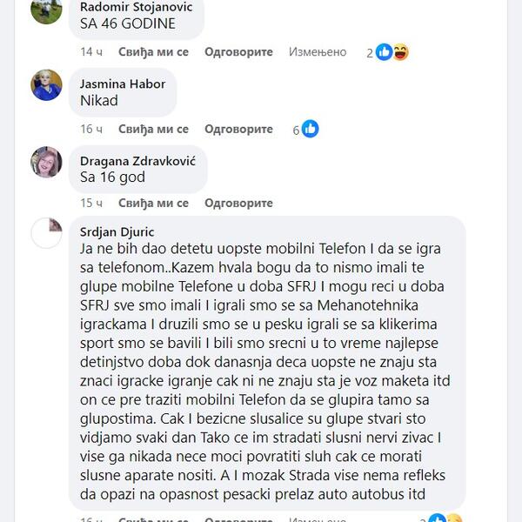522x522 pixels.
Task: Open Dragana Zdravković's profile picture
Action: click(46, 162)
